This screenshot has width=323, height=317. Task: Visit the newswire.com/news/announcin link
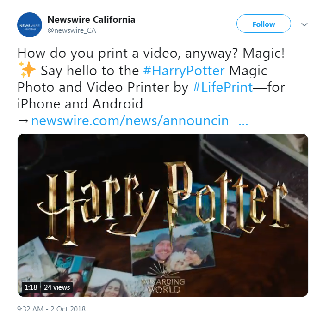coord(130,120)
